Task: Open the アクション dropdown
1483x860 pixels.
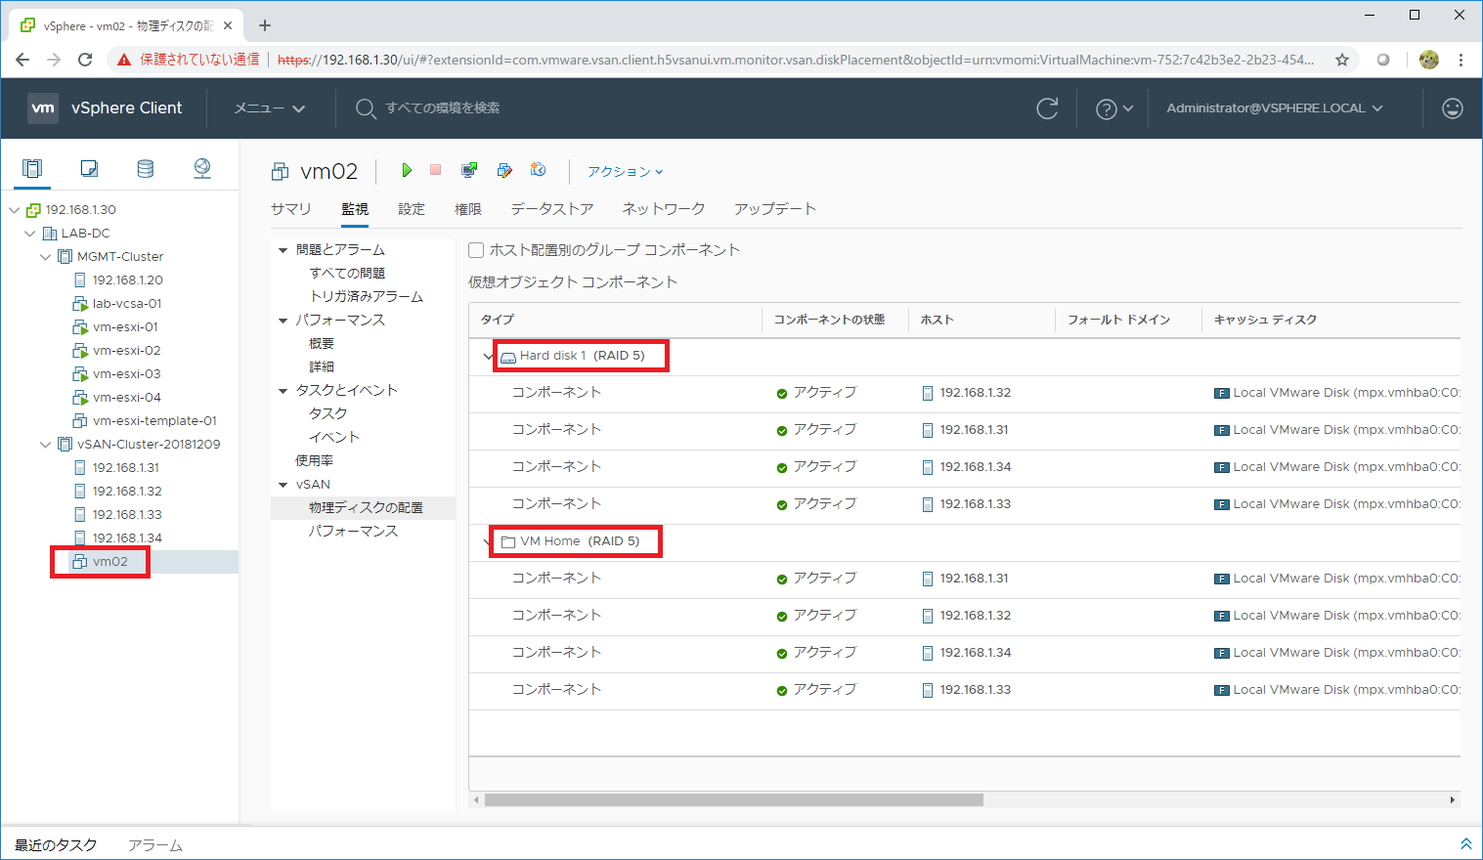Action: 626,171
